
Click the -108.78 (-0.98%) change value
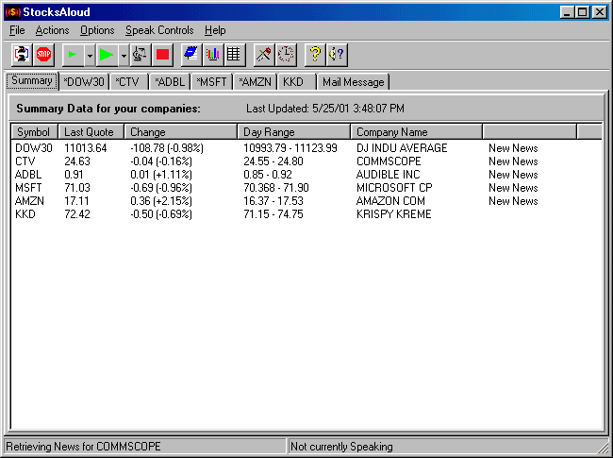(167, 148)
